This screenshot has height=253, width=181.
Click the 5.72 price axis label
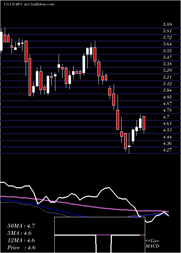pos(167,38)
